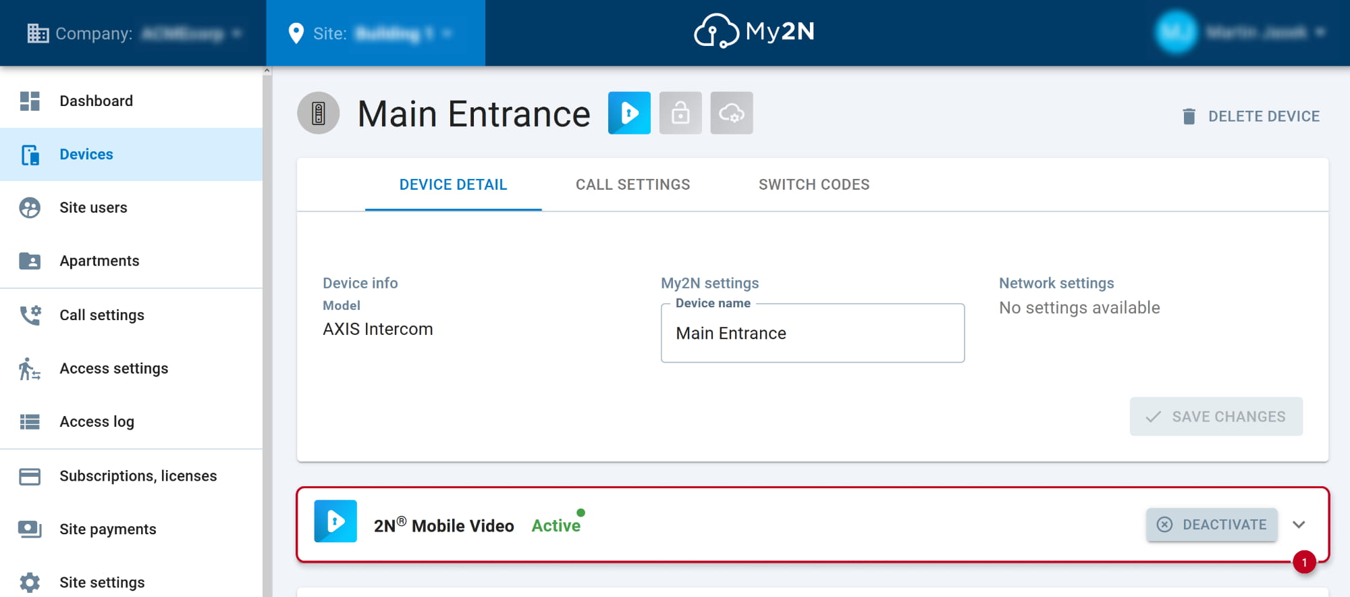Click the 'Device info' section heading

pos(360,283)
